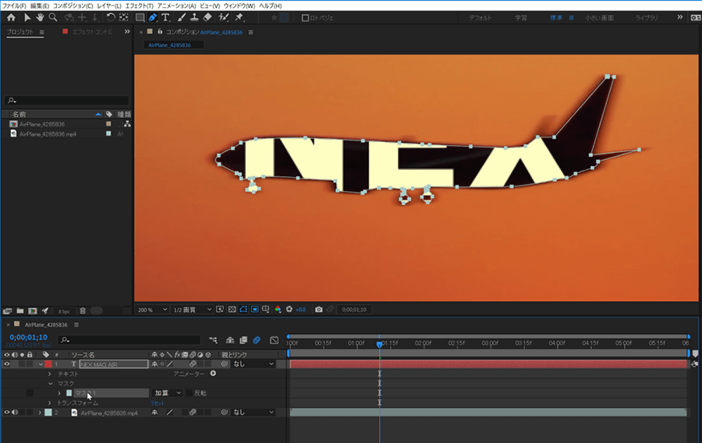Choose the Hand tool
This screenshot has height=443, width=702.
coord(40,17)
